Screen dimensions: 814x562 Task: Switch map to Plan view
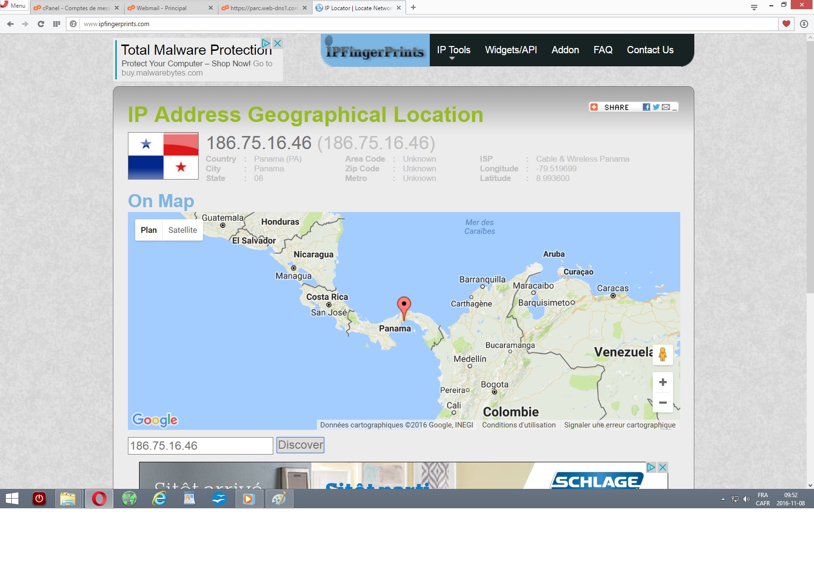click(149, 230)
